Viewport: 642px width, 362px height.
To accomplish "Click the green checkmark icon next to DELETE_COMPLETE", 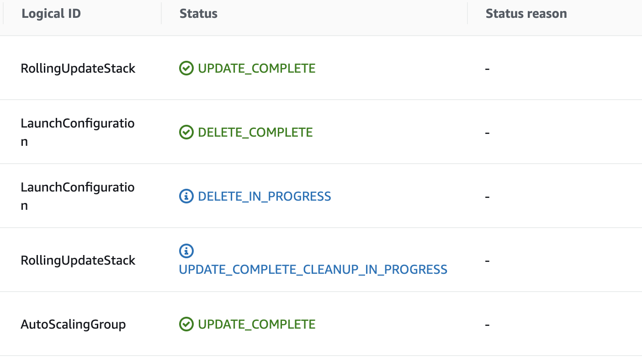I will pyautogui.click(x=186, y=133).
